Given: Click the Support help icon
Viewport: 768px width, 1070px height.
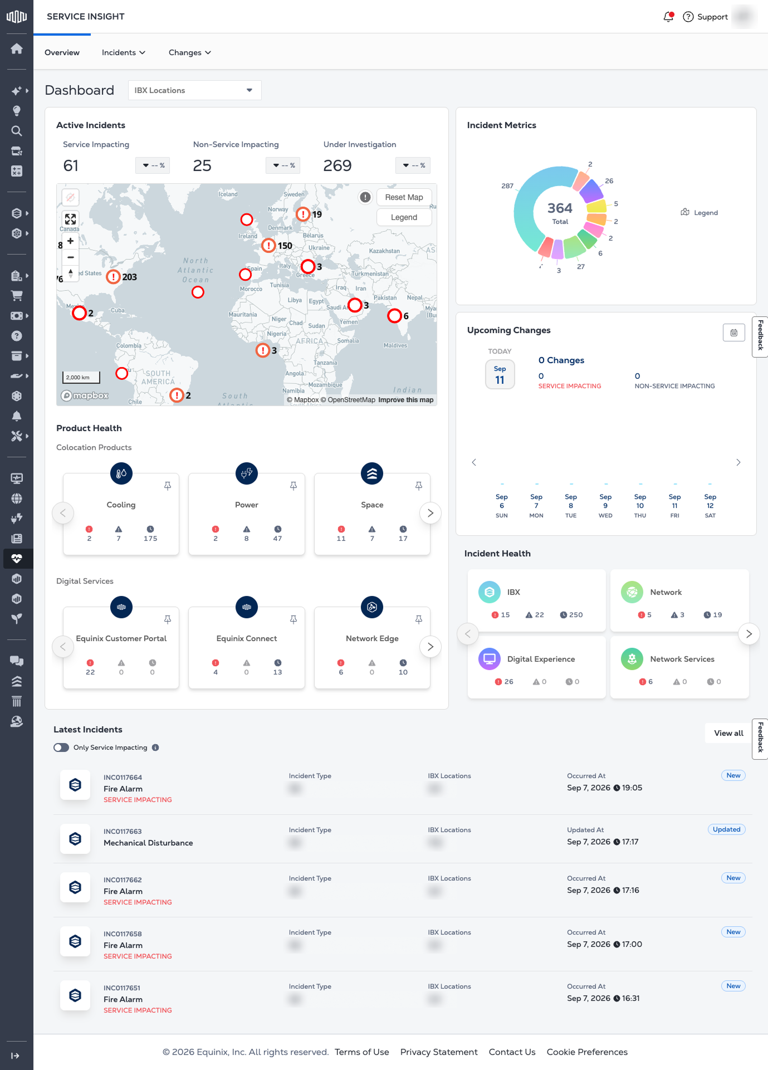Looking at the screenshot, I should coord(688,17).
